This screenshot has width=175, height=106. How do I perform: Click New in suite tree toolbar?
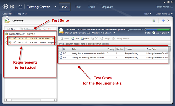point(12,29)
